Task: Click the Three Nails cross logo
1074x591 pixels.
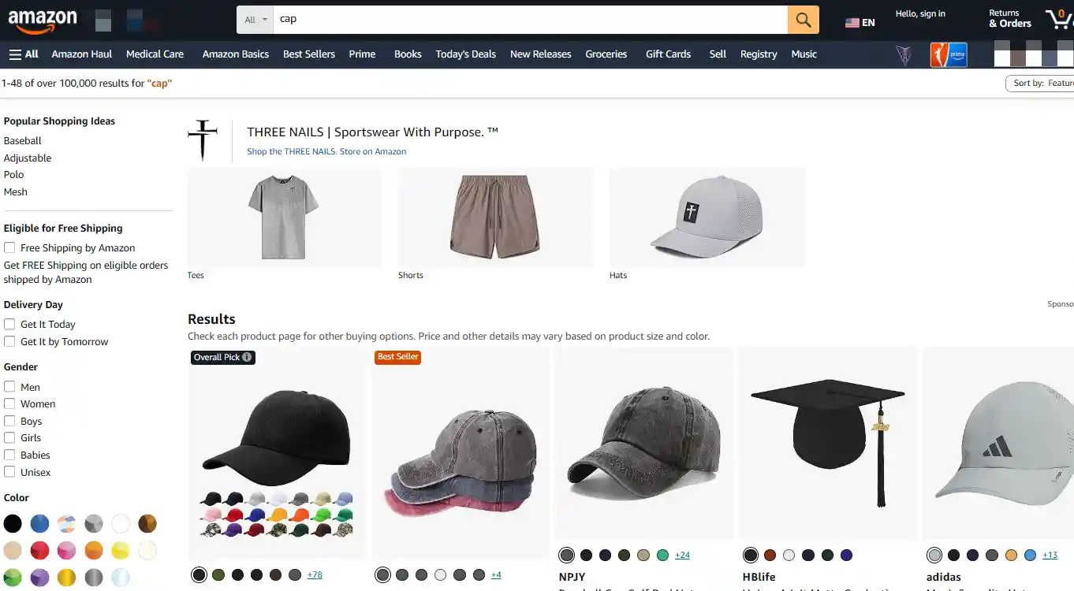Action: (x=203, y=140)
